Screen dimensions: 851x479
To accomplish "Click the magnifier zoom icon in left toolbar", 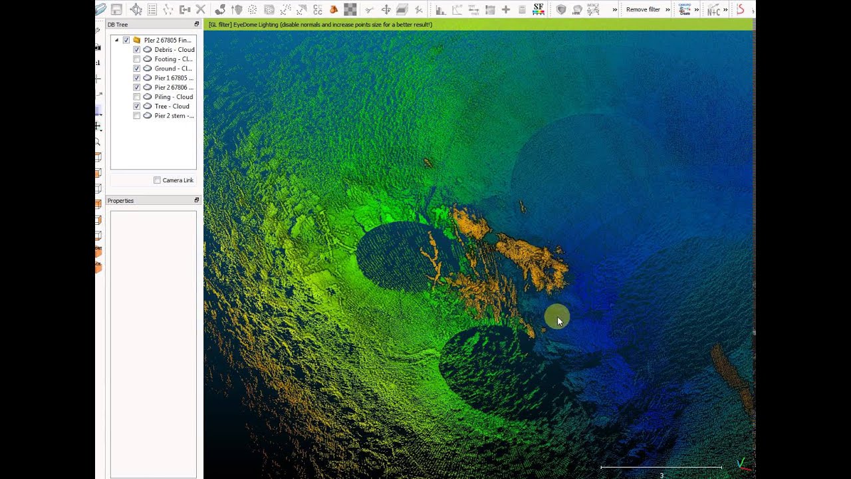I will coord(98,142).
